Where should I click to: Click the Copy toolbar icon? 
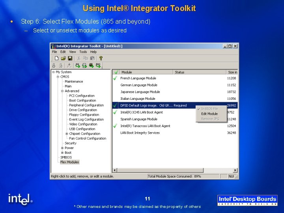pos(85,58)
